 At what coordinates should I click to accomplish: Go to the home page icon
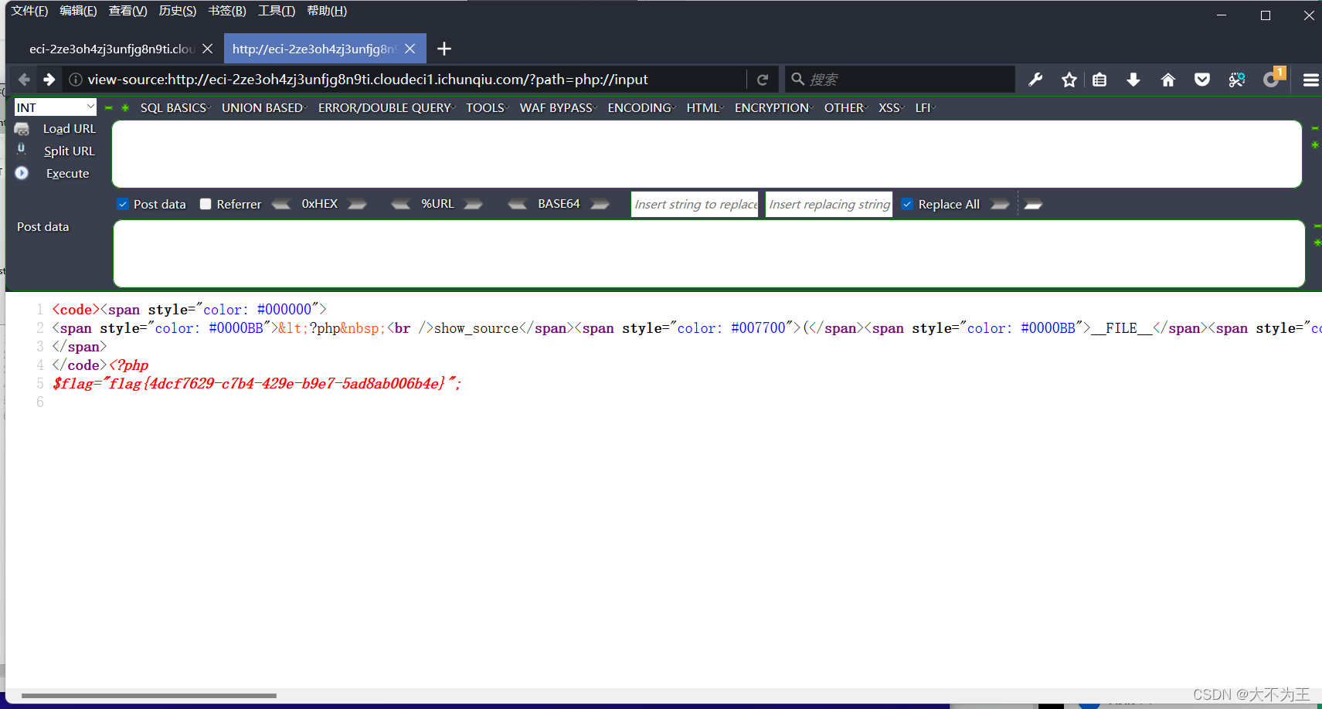point(1168,80)
